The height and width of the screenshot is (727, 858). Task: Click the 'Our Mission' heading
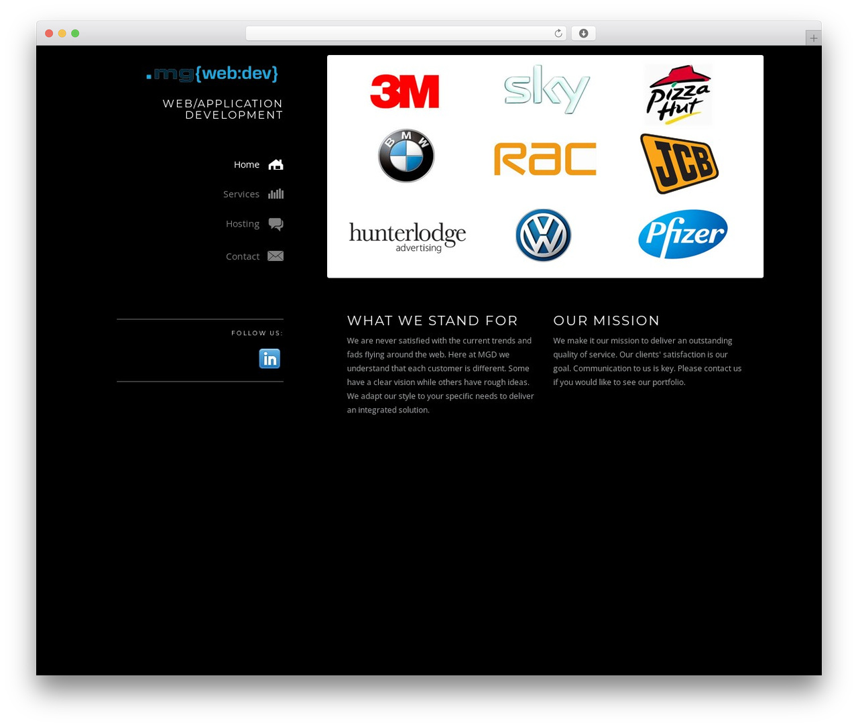click(x=607, y=321)
